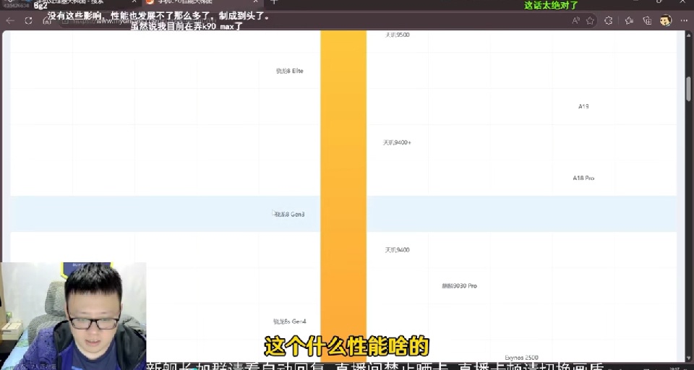
Task: Select the 骁龙8s Gen4 chip label
Action: point(289,322)
